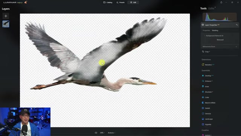This screenshot has height=136, width=241.
Task: Open the 34% zoom level dropdown
Action: point(102,133)
